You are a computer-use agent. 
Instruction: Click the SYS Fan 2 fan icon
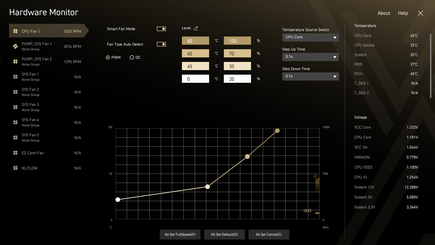(15, 92)
